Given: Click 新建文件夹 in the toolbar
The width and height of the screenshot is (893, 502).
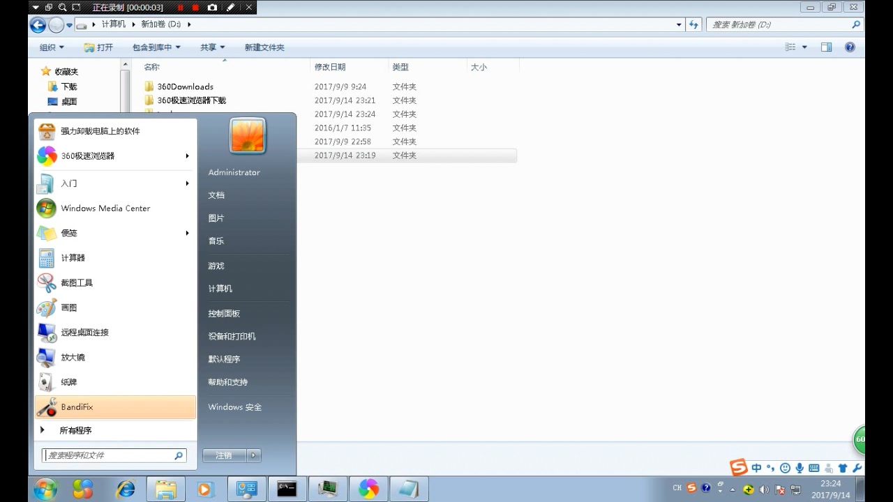Looking at the screenshot, I should click(264, 47).
